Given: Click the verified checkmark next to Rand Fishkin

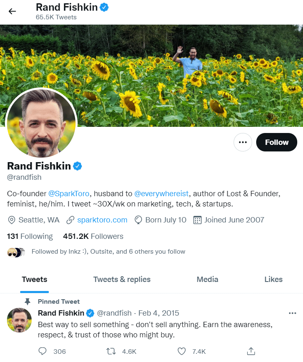Looking at the screenshot, I should click(78, 166).
